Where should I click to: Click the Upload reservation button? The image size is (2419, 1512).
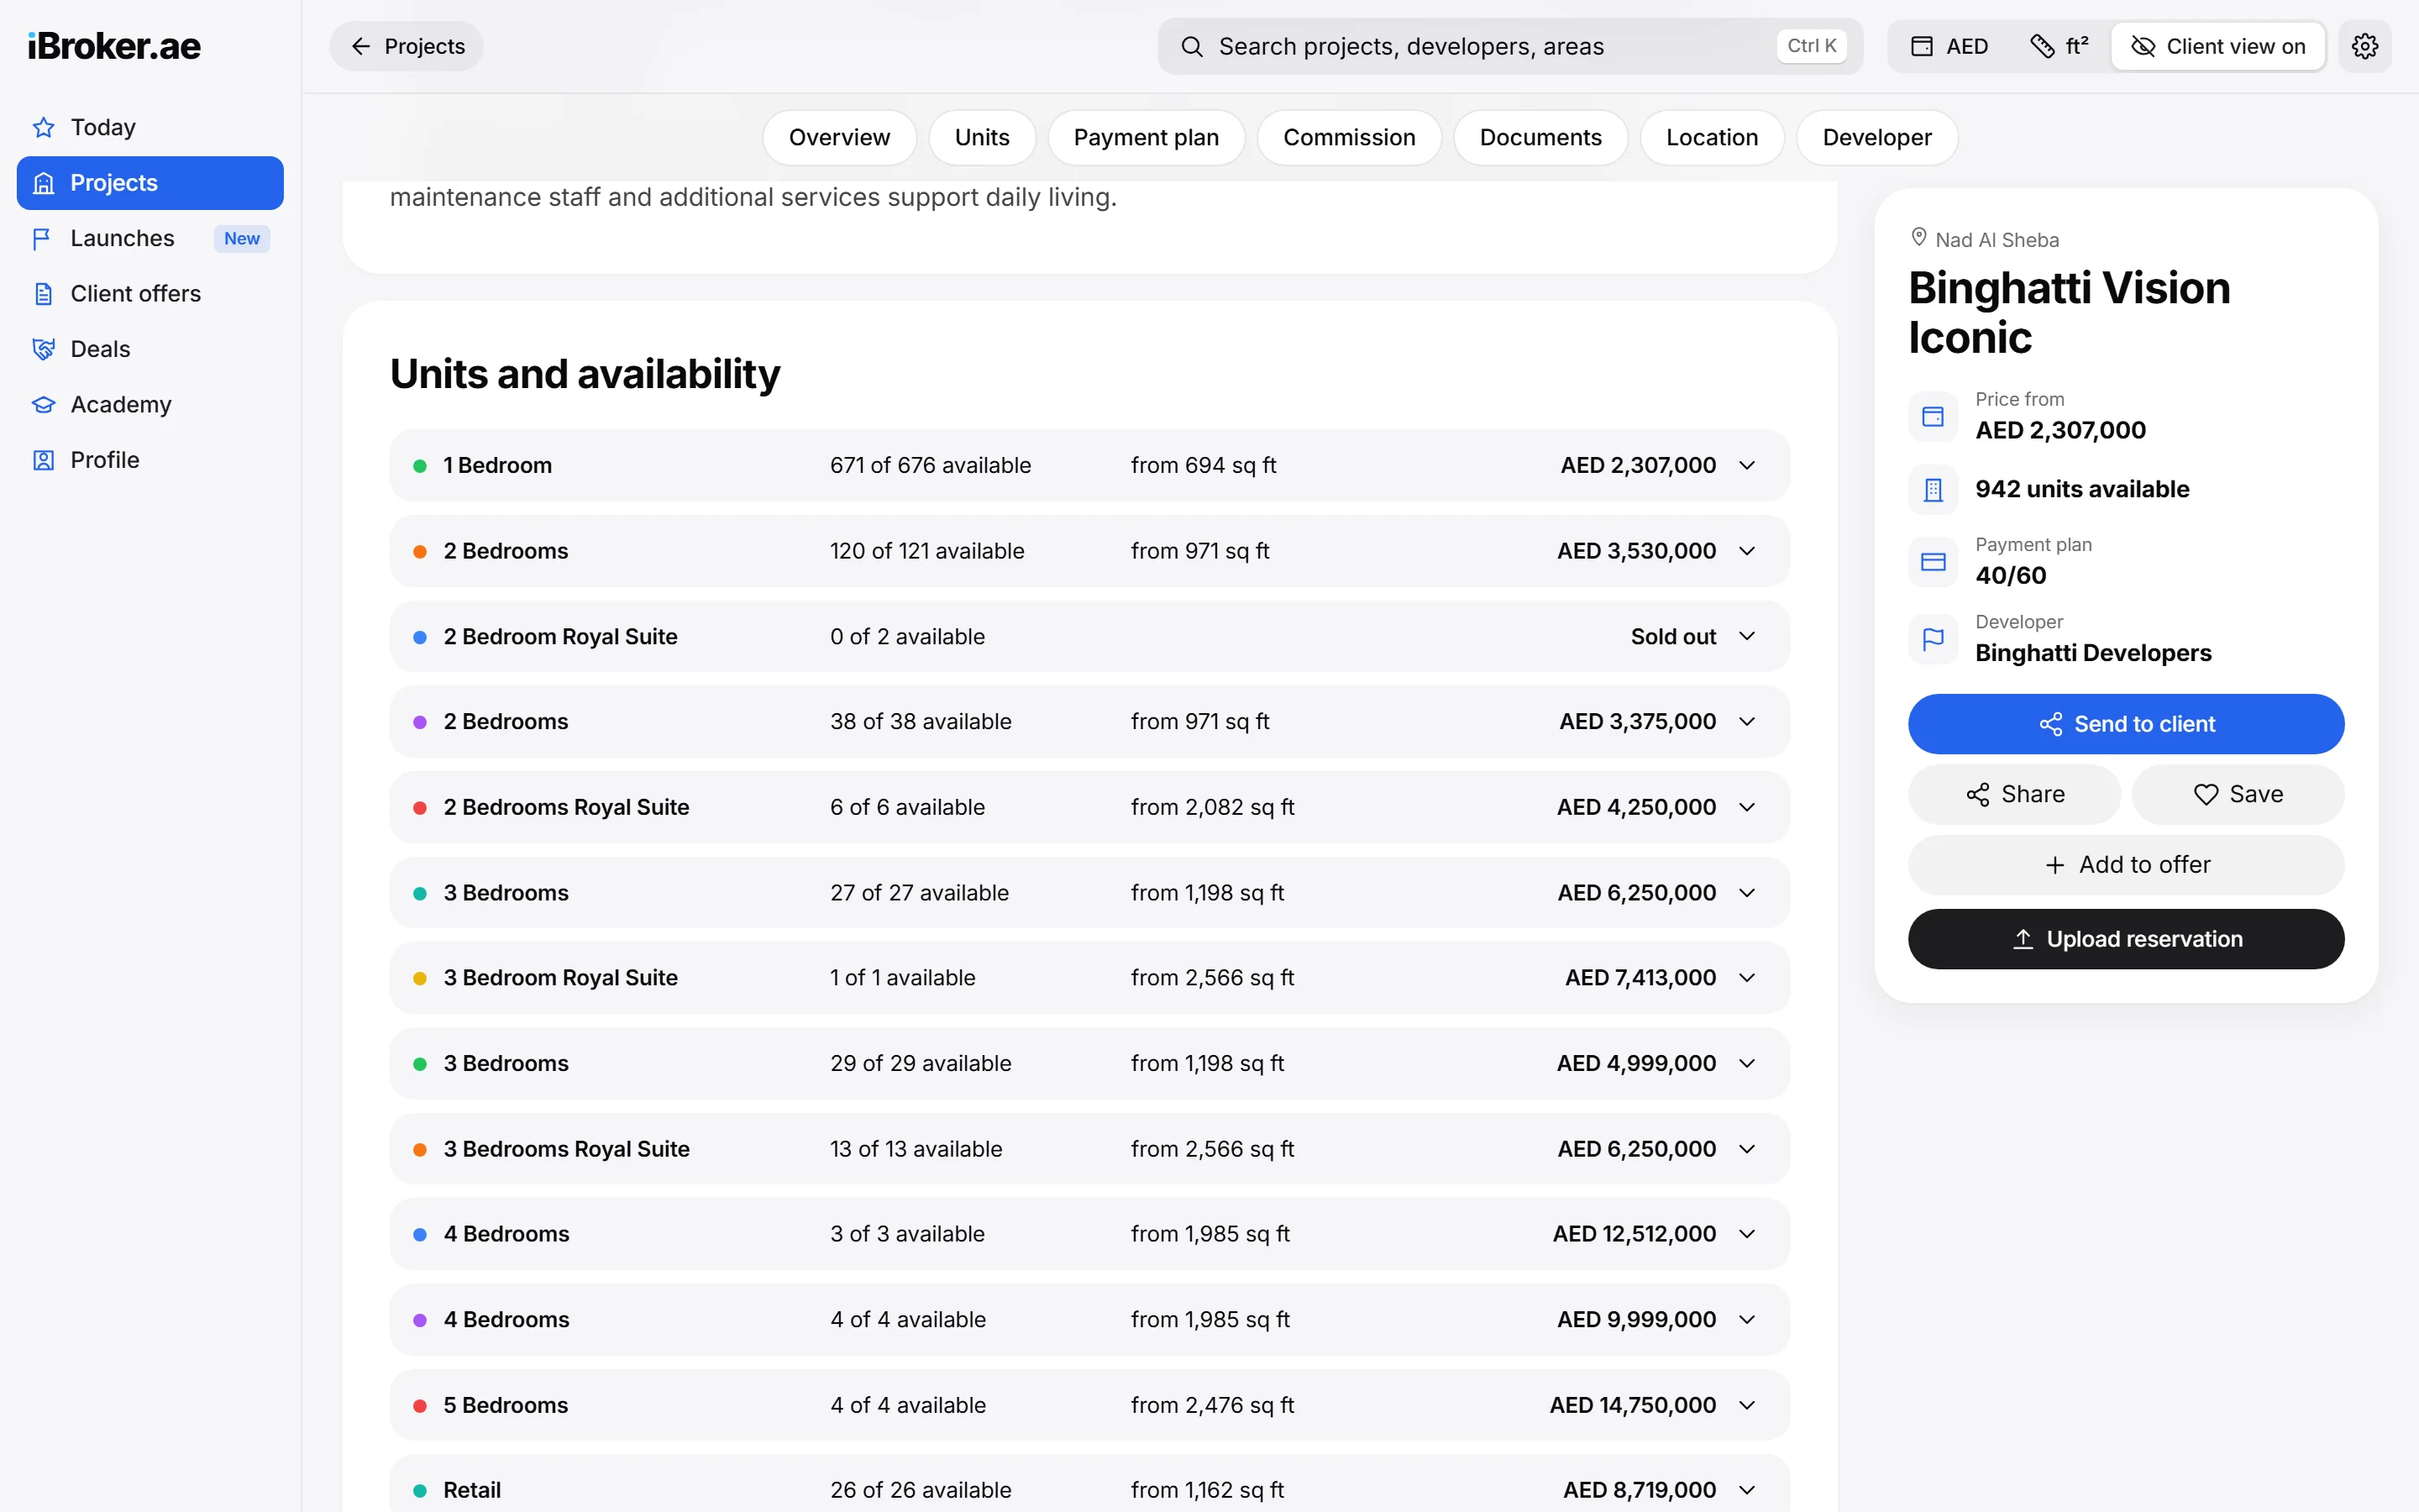tap(2125, 939)
